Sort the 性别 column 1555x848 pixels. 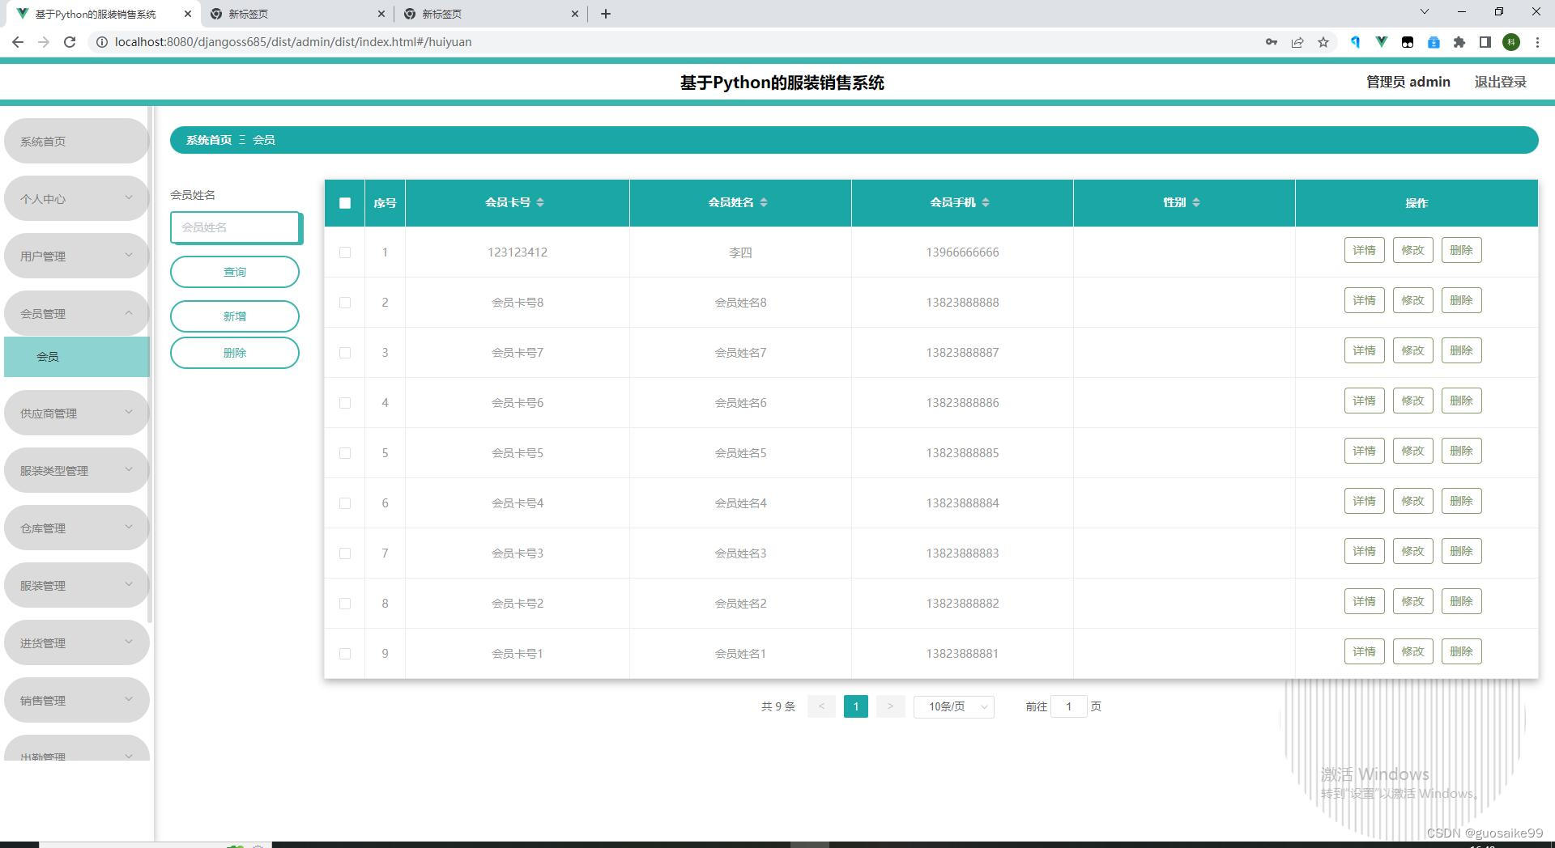pyautogui.click(x=1197, y=203)
